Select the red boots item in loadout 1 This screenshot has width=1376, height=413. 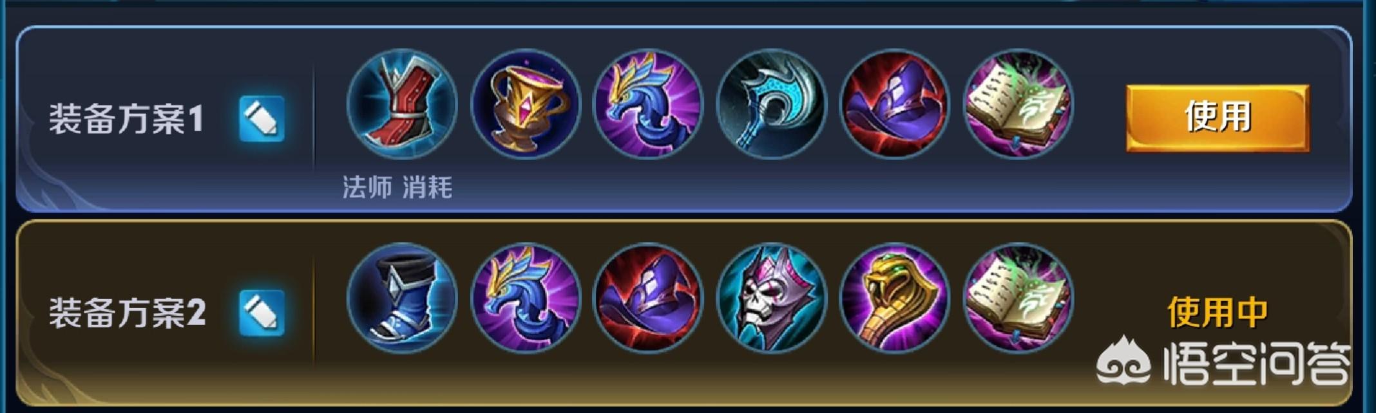[402, 104]
